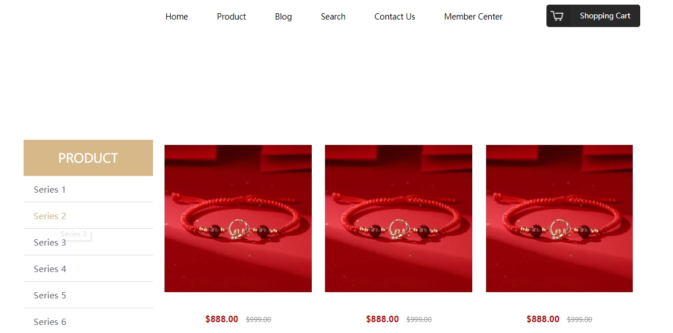673x333 pixels.
Task: Open the first red bracelet product image
Action: (x=238, y=219)
